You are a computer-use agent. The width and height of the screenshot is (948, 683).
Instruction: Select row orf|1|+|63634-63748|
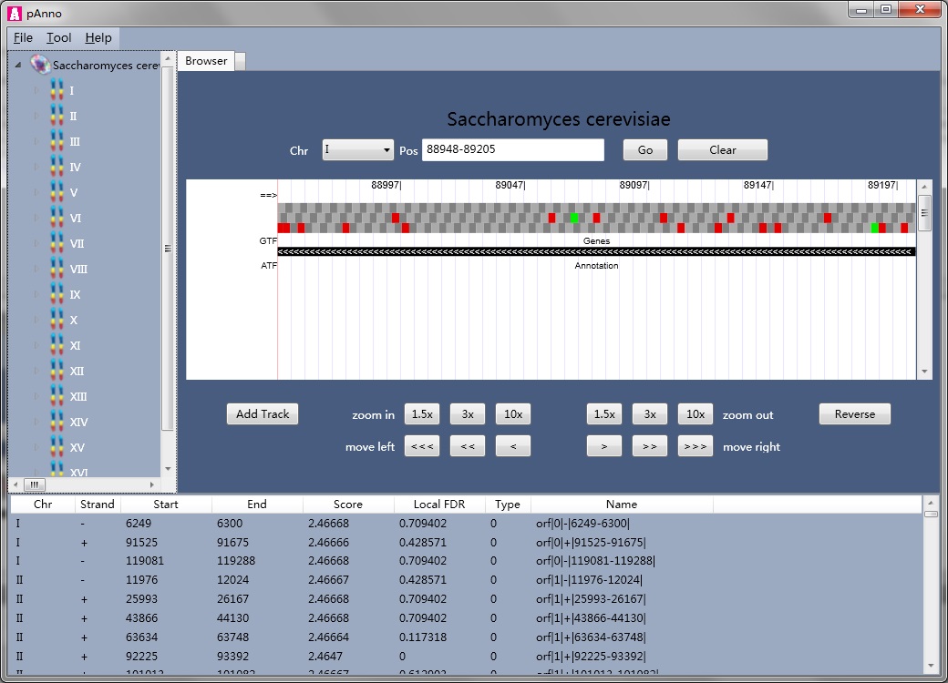tap(466, 637)
